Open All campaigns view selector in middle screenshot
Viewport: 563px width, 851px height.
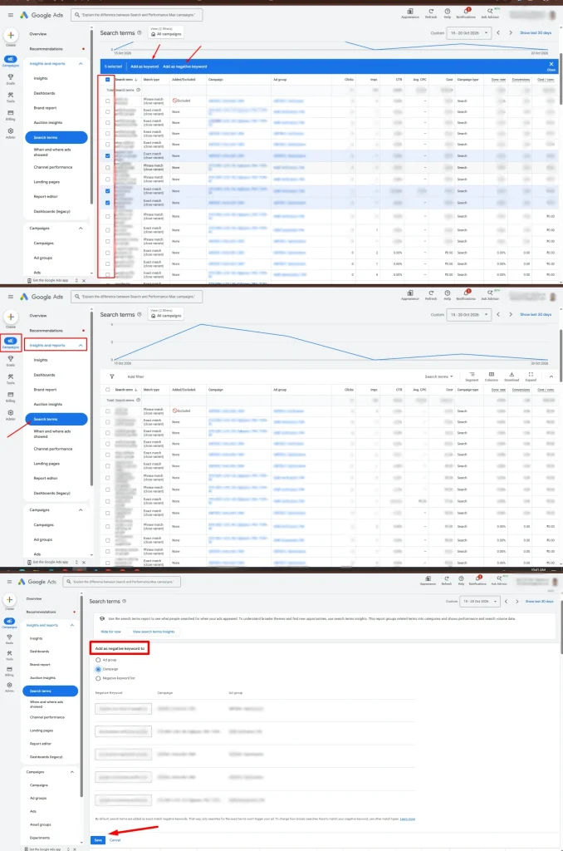point(165,313)
